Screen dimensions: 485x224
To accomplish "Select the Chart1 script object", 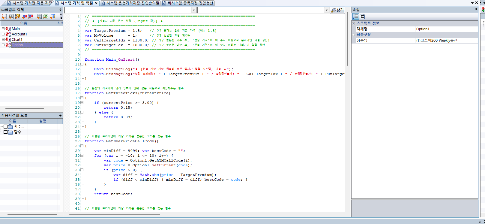I will click(x=17, y=40).
